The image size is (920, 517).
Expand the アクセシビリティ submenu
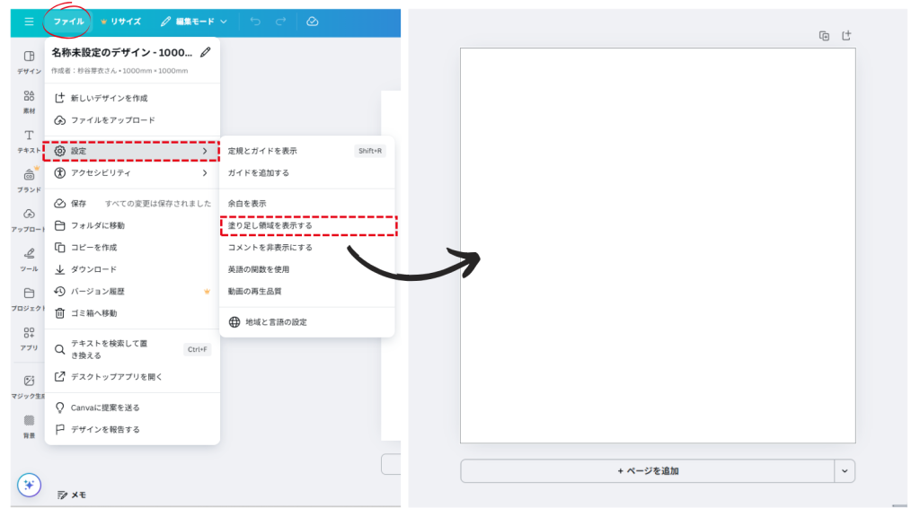[131, 173]
